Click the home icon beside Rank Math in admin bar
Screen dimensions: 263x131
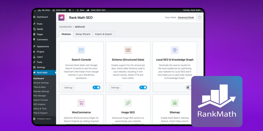[x=54, y=10]
